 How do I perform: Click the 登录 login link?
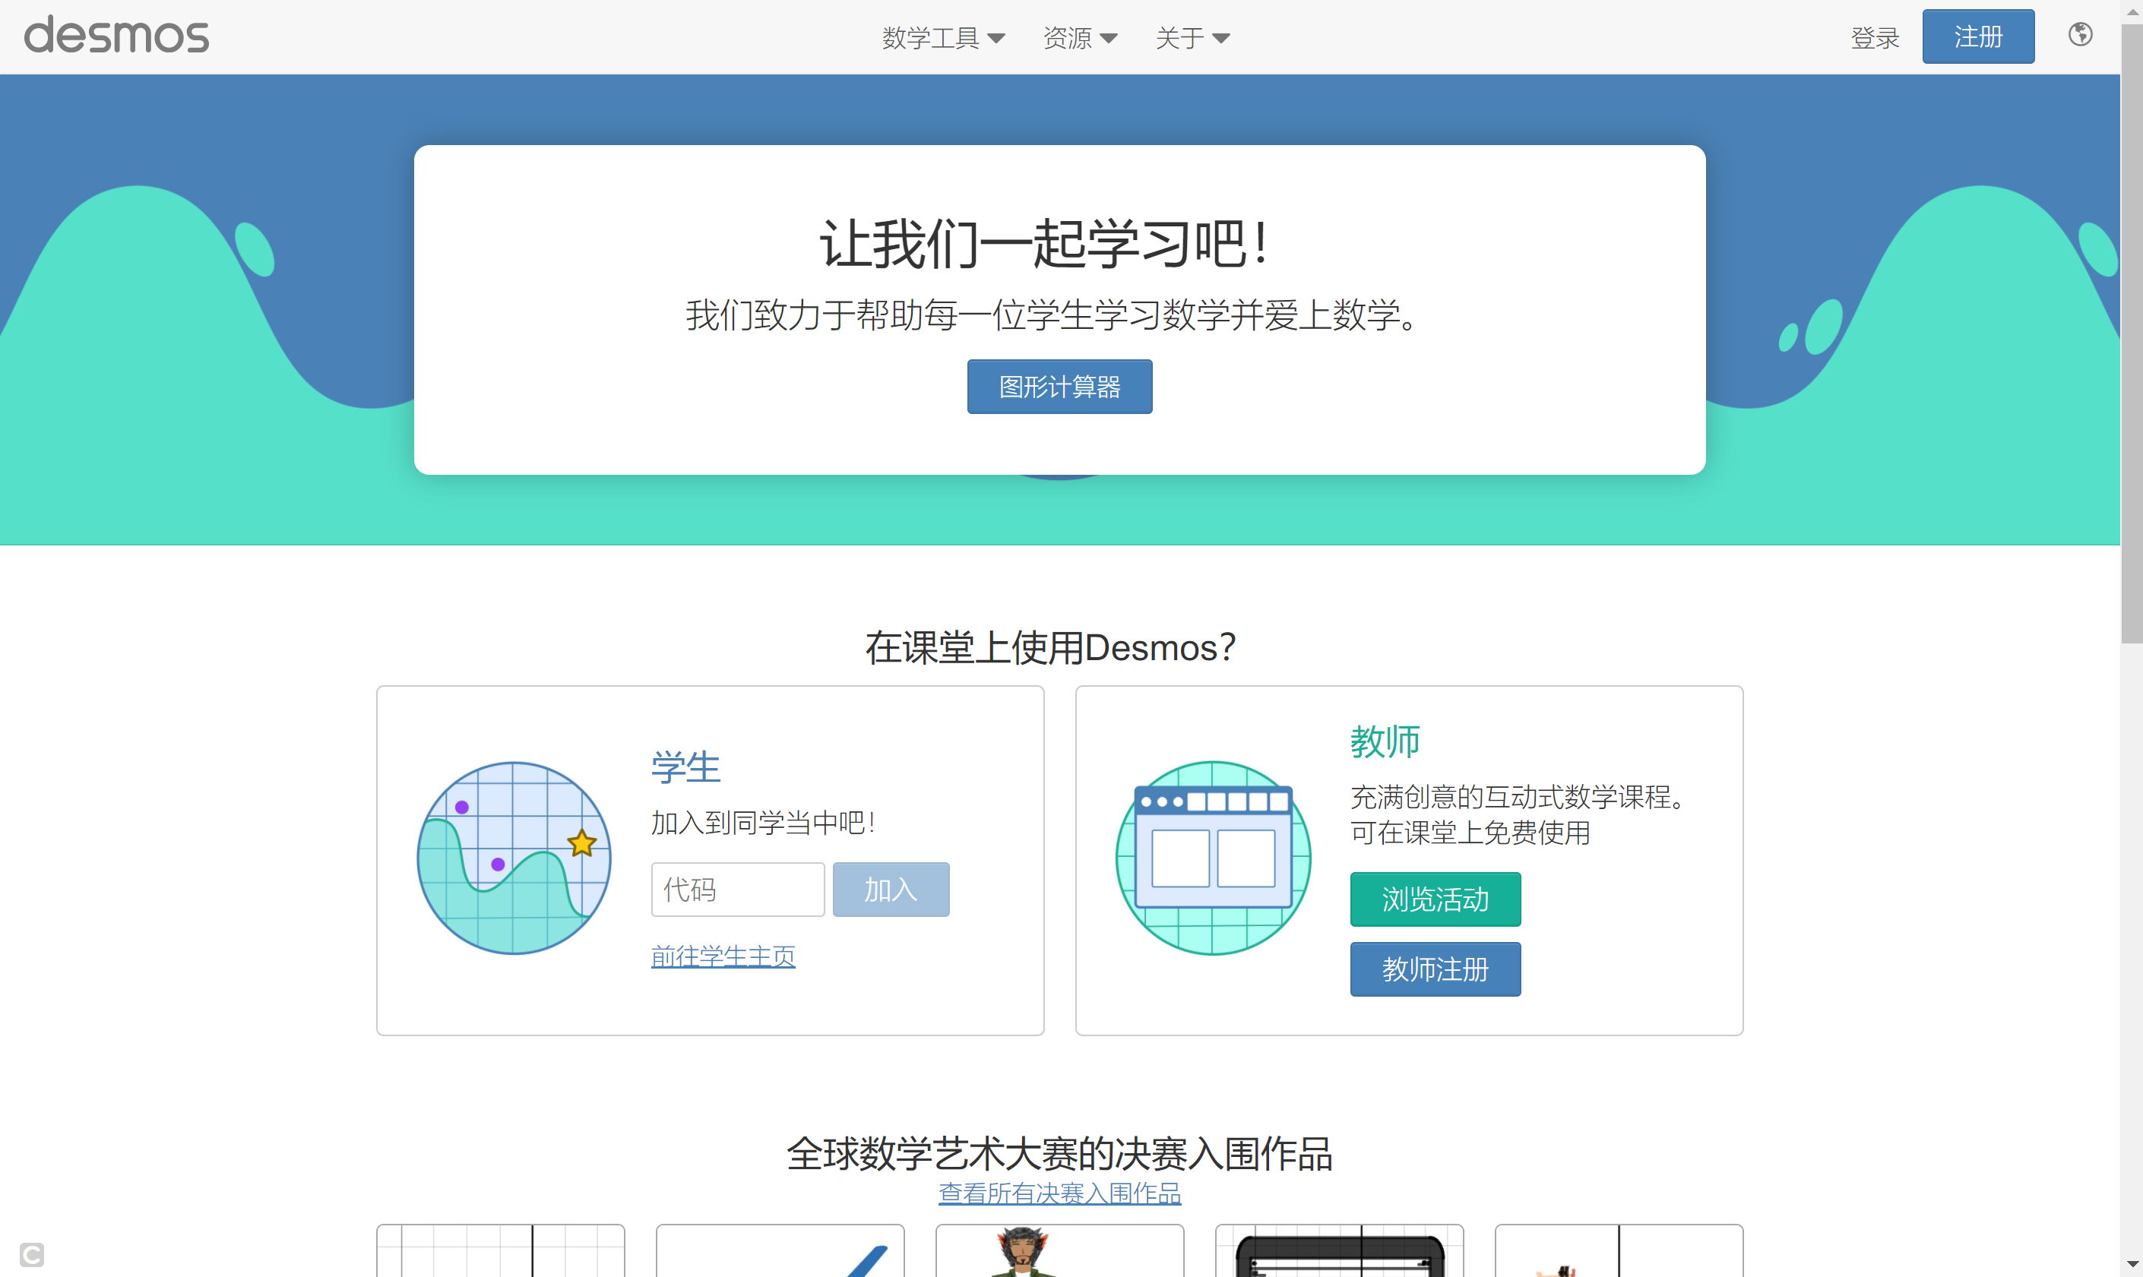pos(1875,38)
